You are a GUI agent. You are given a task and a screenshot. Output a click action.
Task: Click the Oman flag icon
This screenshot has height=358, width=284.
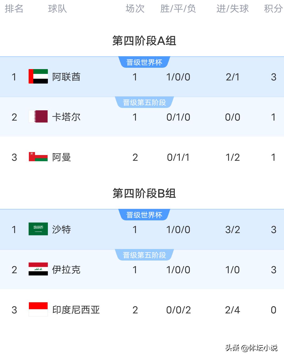tap(38, 157)
